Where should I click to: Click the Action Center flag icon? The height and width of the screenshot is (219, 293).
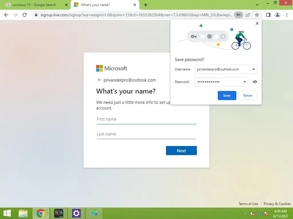pos(266,214)
